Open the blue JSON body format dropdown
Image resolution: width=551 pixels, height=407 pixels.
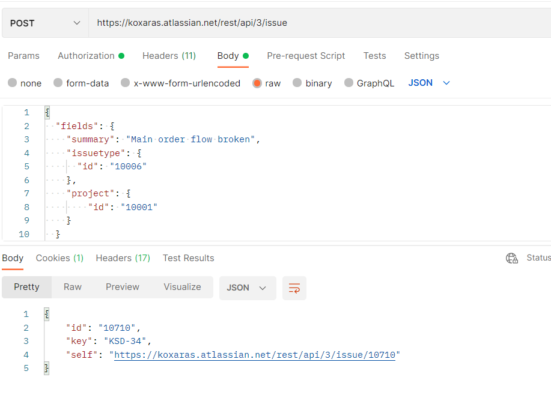(428, 83)
